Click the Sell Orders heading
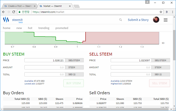 [99, 93]
